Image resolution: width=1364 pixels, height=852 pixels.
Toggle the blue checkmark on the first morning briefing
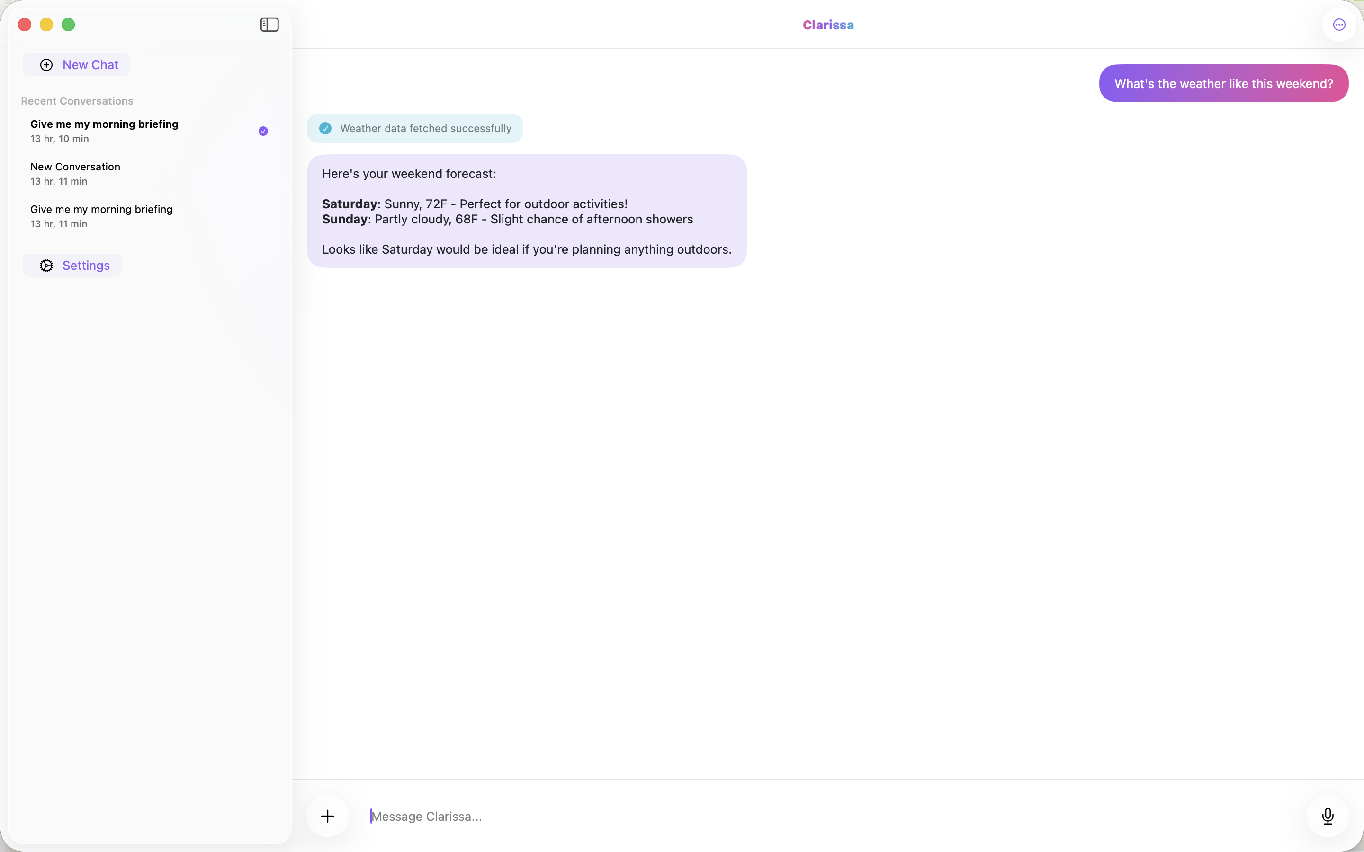[263, 130]
